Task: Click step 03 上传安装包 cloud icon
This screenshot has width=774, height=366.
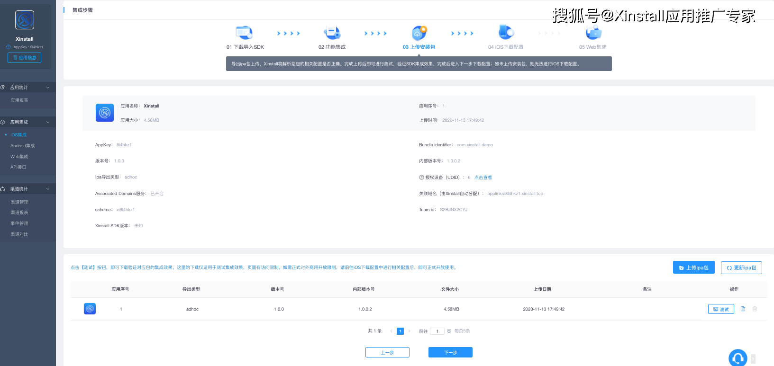Action: pyautogui.click(x=419, y=33)
